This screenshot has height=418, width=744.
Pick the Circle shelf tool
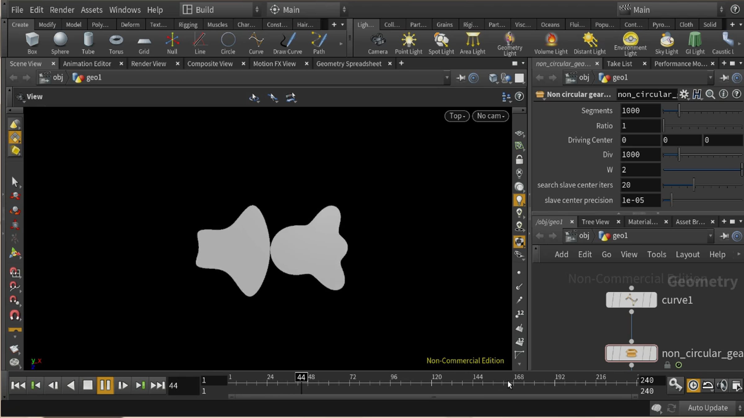point(228,43)
